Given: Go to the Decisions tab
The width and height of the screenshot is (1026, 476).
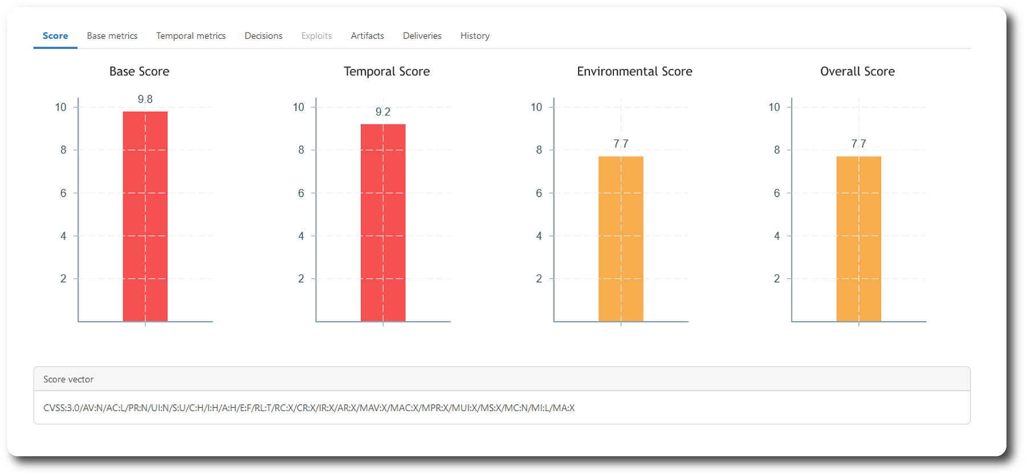Looking at the screenshot, I should [263, 36].
